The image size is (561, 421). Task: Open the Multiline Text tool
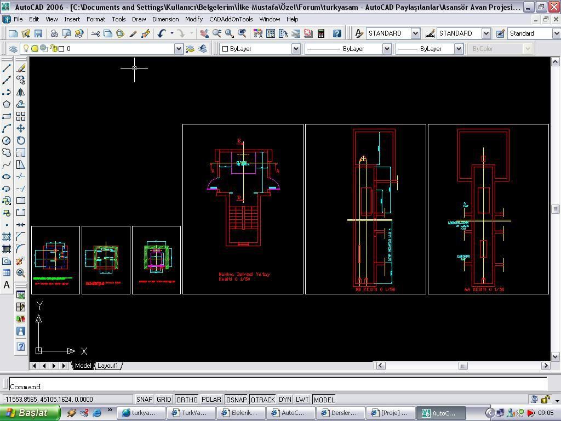(7, 285)
